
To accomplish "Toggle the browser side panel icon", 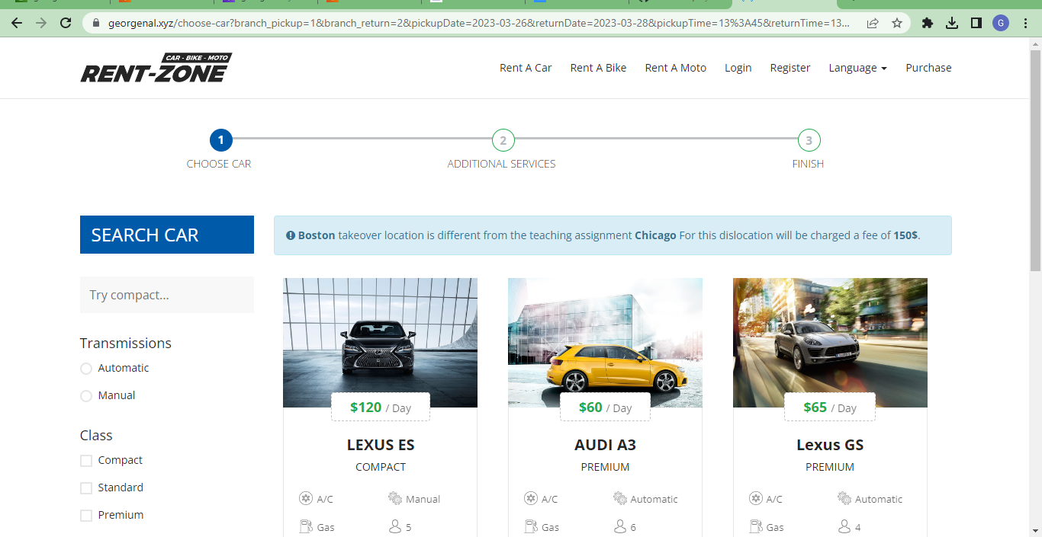I will 976,23.
